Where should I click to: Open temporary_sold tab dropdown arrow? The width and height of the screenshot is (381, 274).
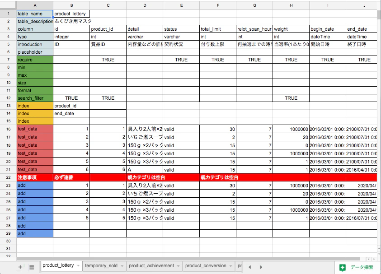point(122,266)
